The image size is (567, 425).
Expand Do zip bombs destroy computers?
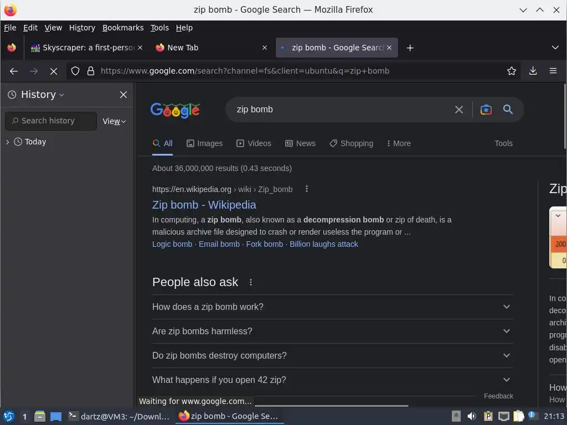click(333, 356)
